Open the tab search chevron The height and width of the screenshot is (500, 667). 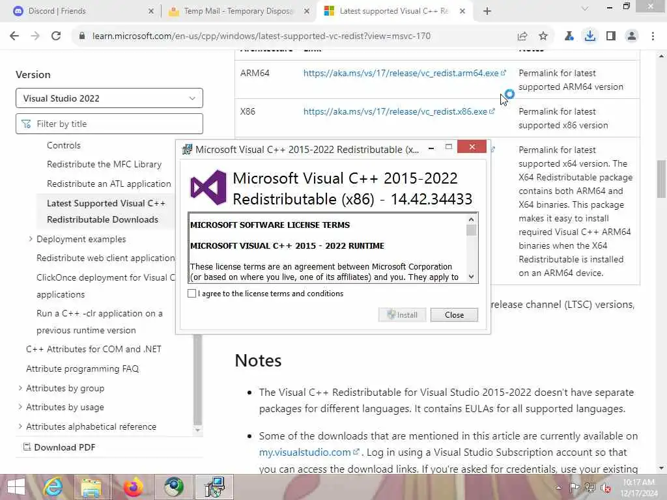(x=585, y=8)
